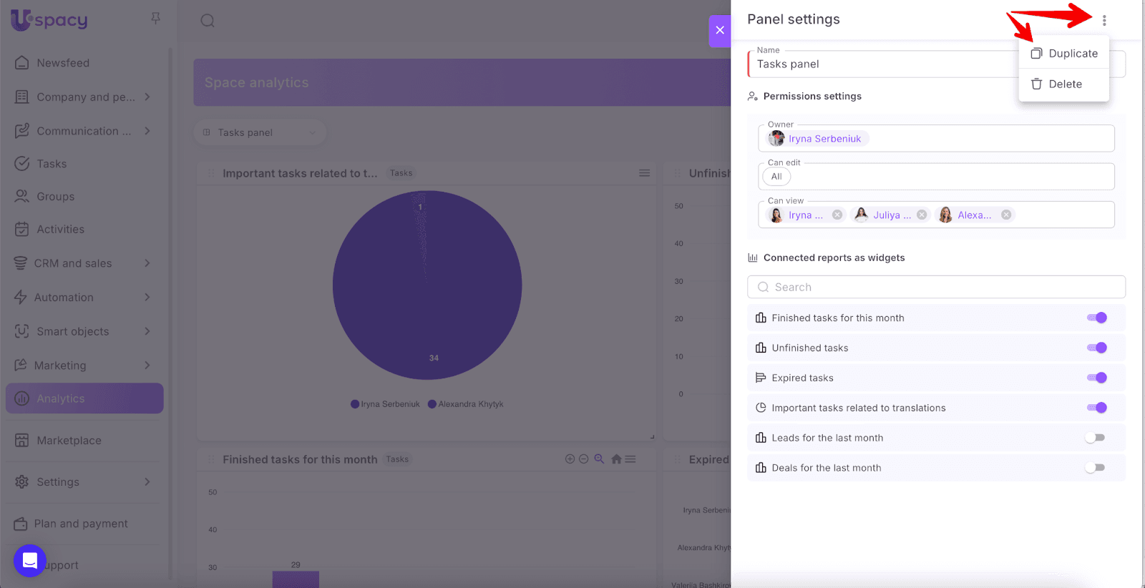Expand the Automation sidebar section
Image resolution: width=1145 pixels, height=588 pixels.
pyautogui.click(x=147, y=298)
